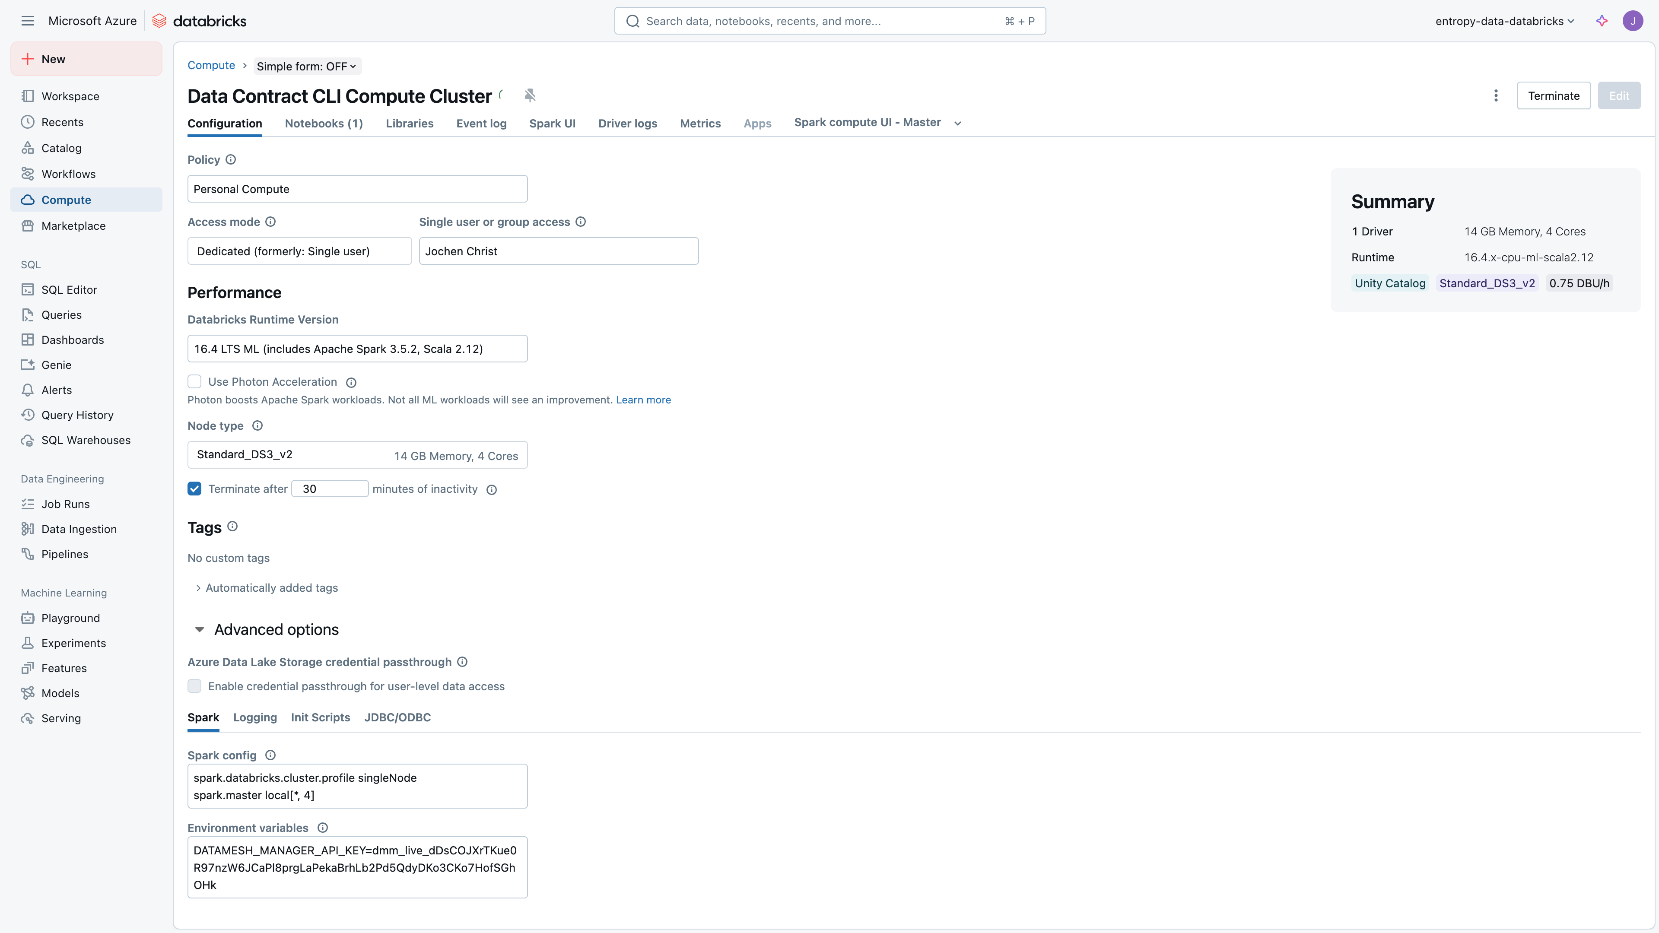Click the Photon Learn more link

643,400
